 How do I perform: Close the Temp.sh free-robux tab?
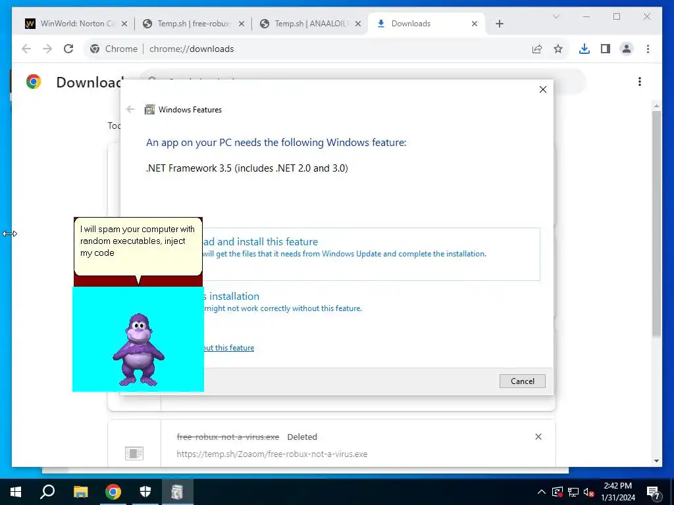pos(242,24)
